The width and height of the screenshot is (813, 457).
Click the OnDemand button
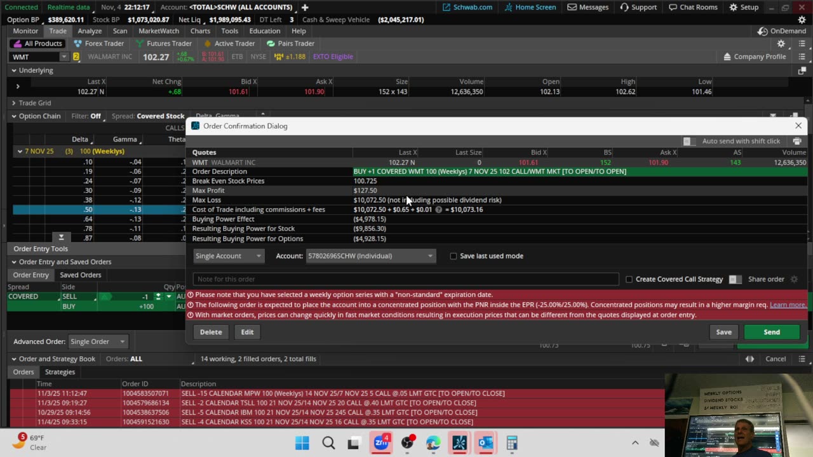point(782,31)
